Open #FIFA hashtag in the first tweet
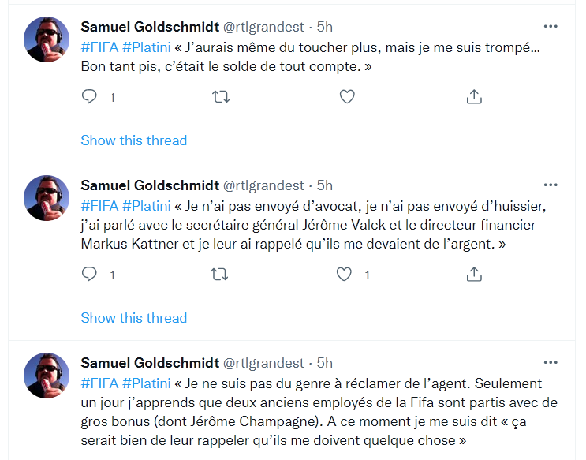 (99, 47)
